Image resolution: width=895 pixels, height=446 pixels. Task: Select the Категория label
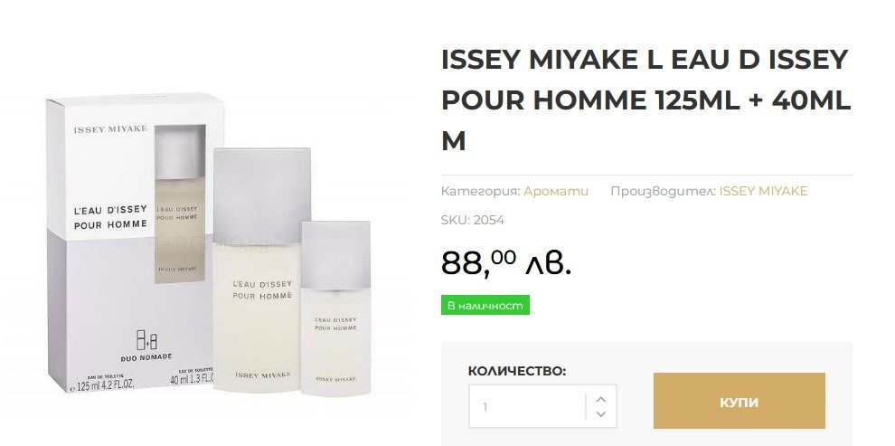[x=481, y=191]
